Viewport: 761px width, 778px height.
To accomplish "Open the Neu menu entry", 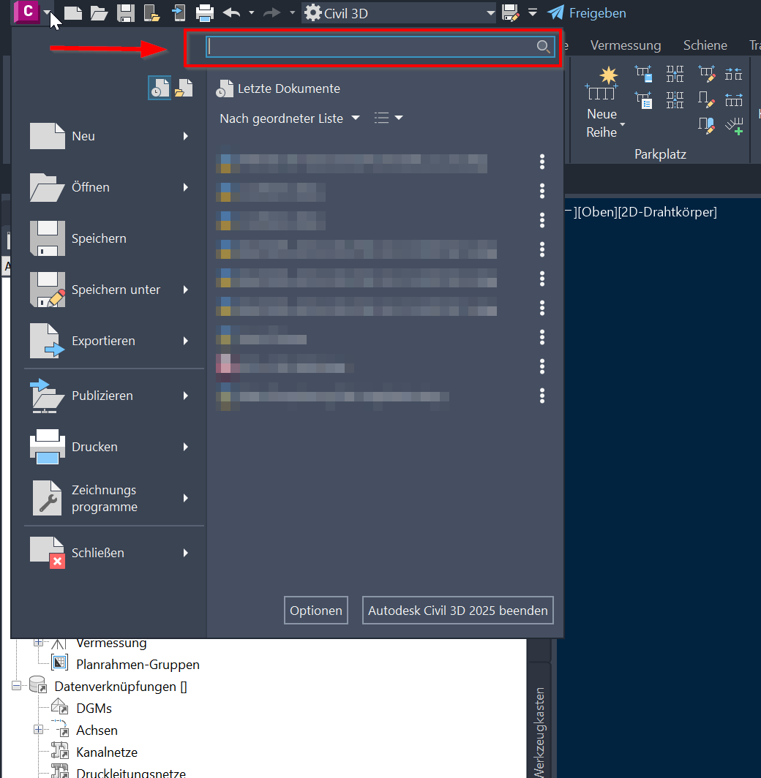I will 110,136.
